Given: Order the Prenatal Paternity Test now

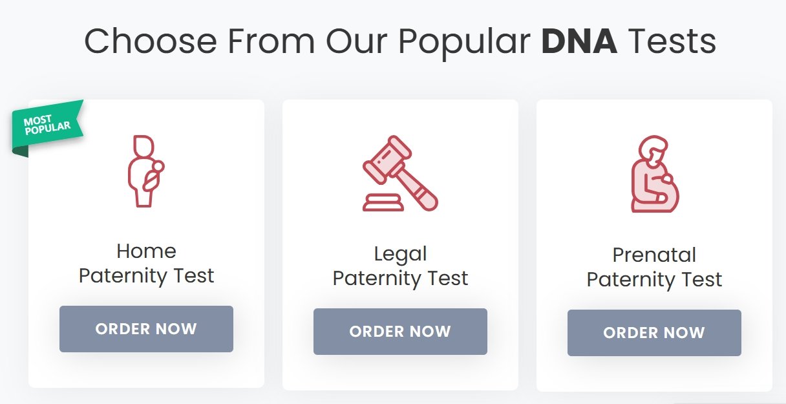Looking at the screenshot, I should [654, 333].
